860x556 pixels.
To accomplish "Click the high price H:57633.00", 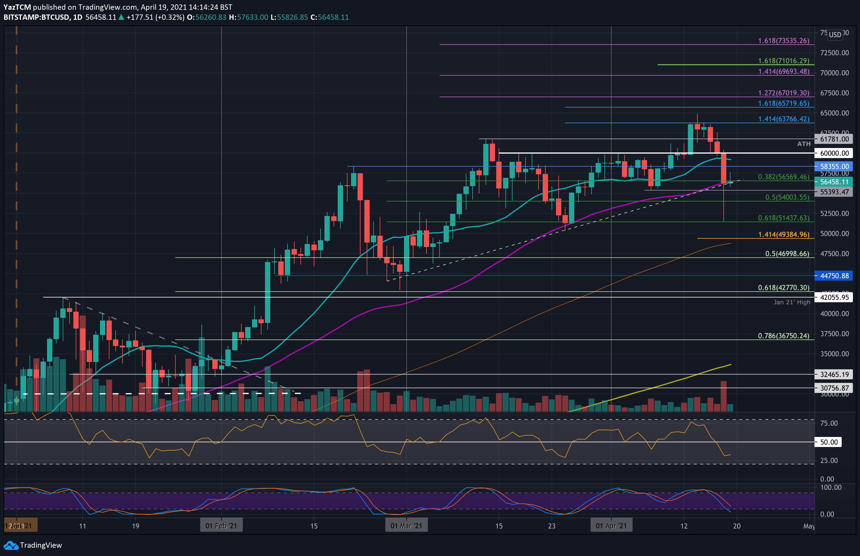I will pyautogui.click(x=249, y=17).
